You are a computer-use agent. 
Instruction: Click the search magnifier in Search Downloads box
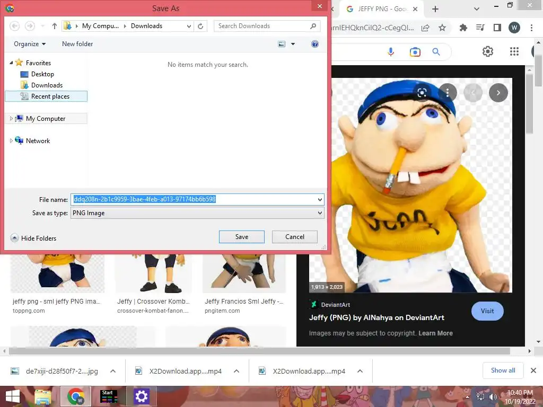pos(313,26)
